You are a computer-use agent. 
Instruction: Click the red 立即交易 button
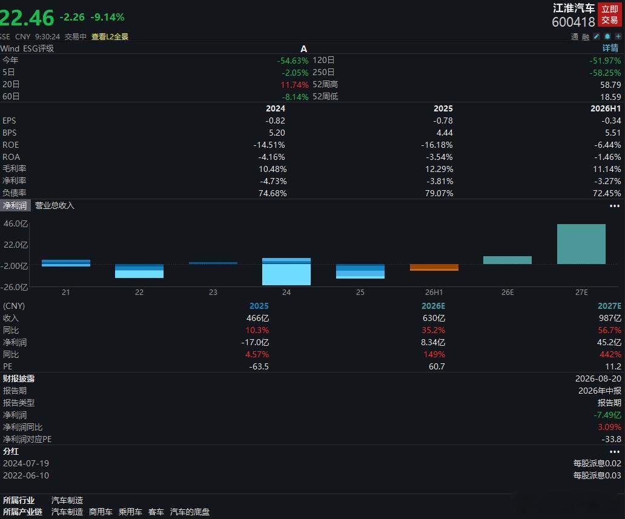tap(609, 15)
